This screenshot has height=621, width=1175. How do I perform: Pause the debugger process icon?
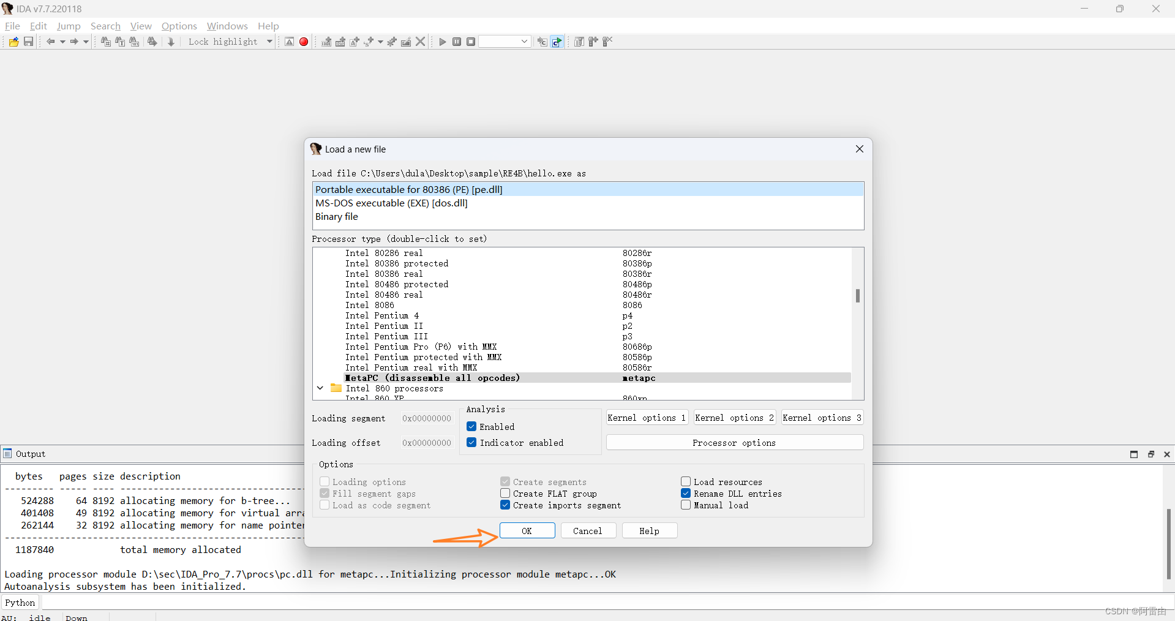tap(457, 42)
